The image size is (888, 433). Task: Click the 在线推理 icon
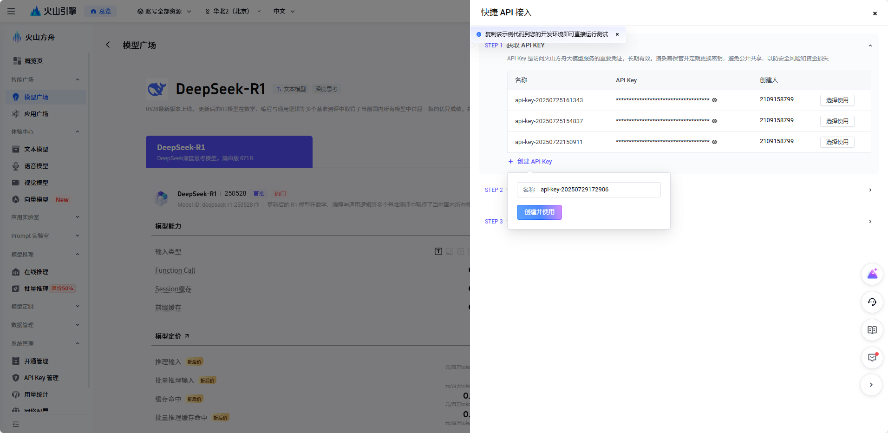pyautogui.click(x=16, y=272)
